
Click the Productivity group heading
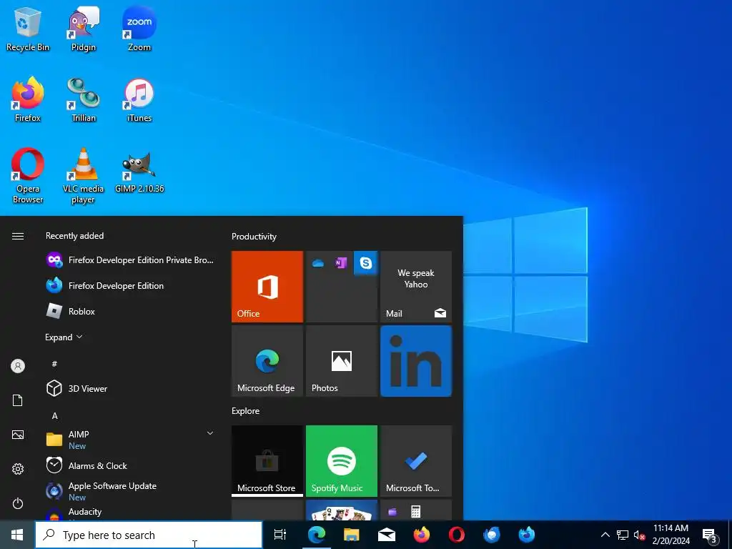tap(254, 237)
